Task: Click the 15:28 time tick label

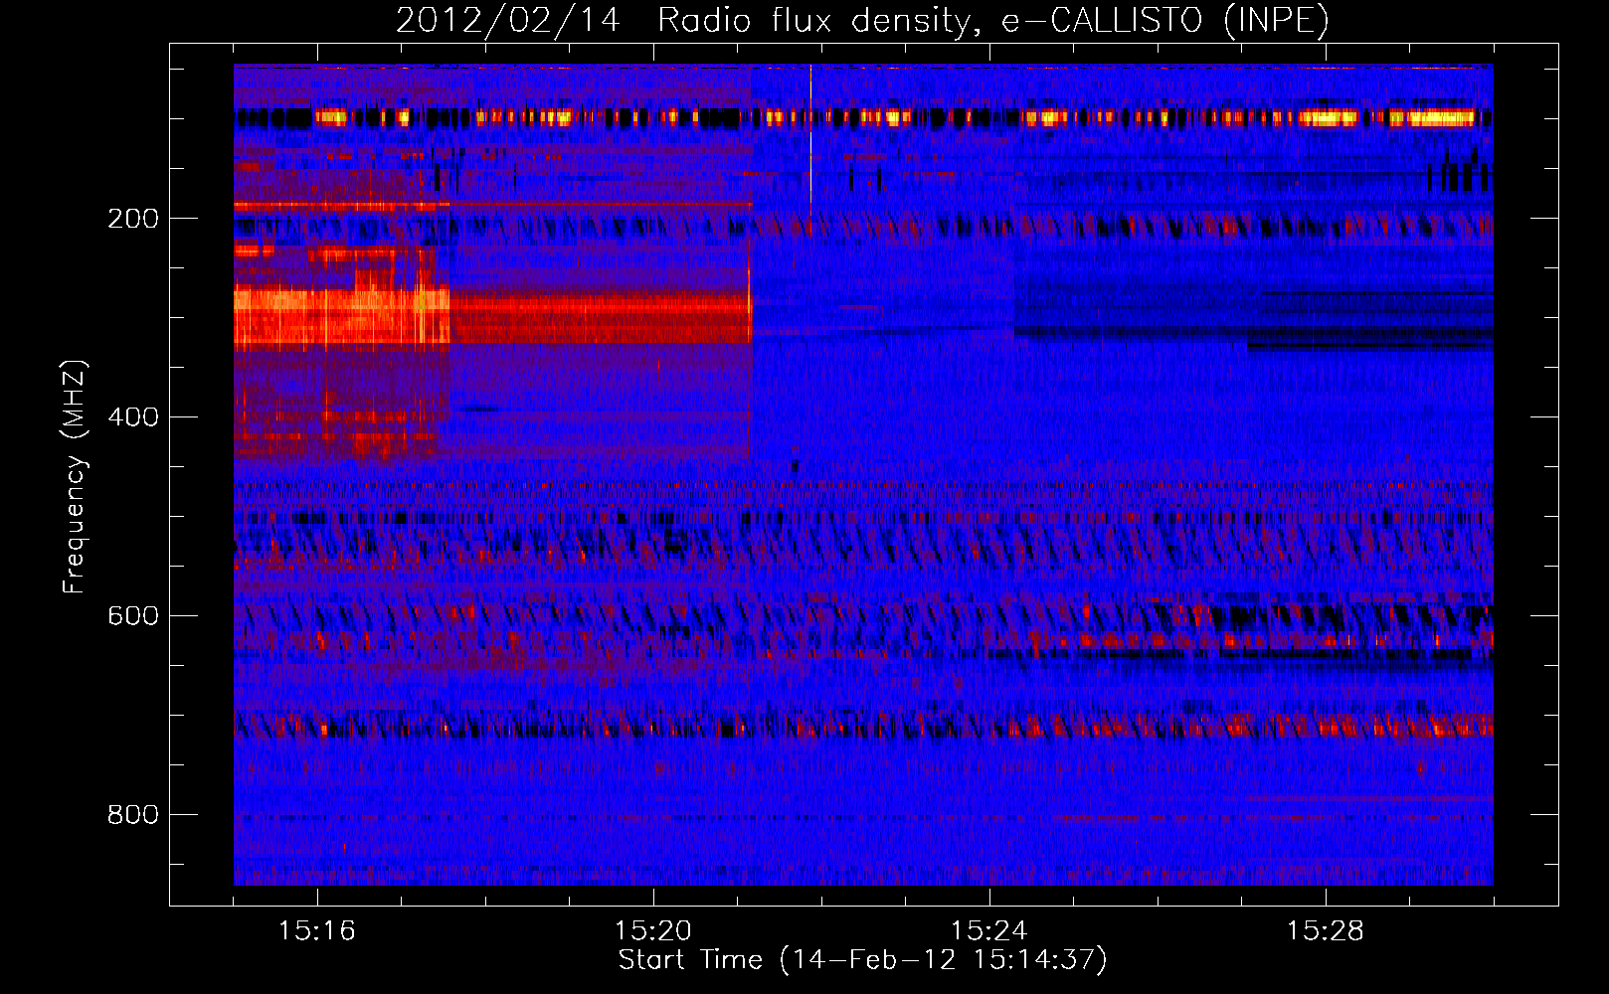Action: coord(1326,931)
